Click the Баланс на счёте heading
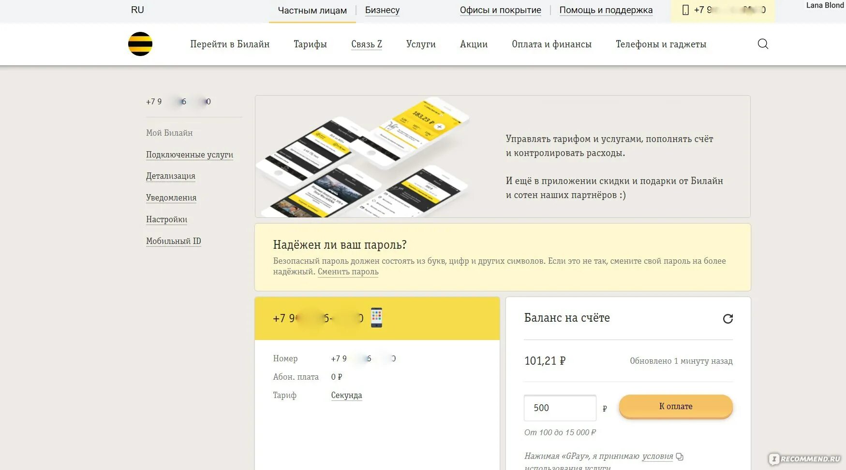846x470 pixels. [567, 318]
